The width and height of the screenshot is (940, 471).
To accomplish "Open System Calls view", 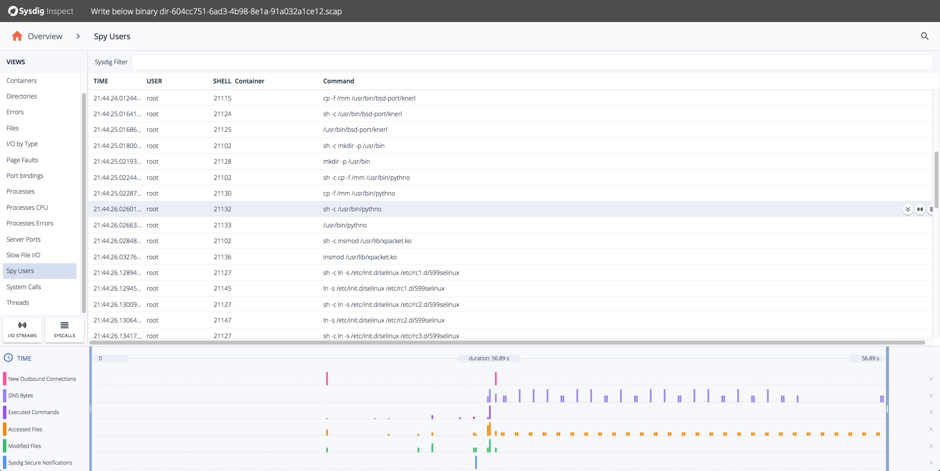I will point(23,286).
